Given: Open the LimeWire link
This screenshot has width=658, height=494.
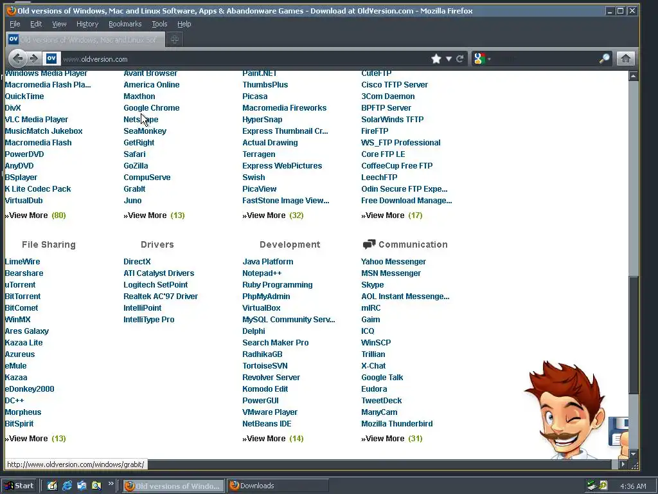Looking at the screenshot, I should click(x=22, y=262).
